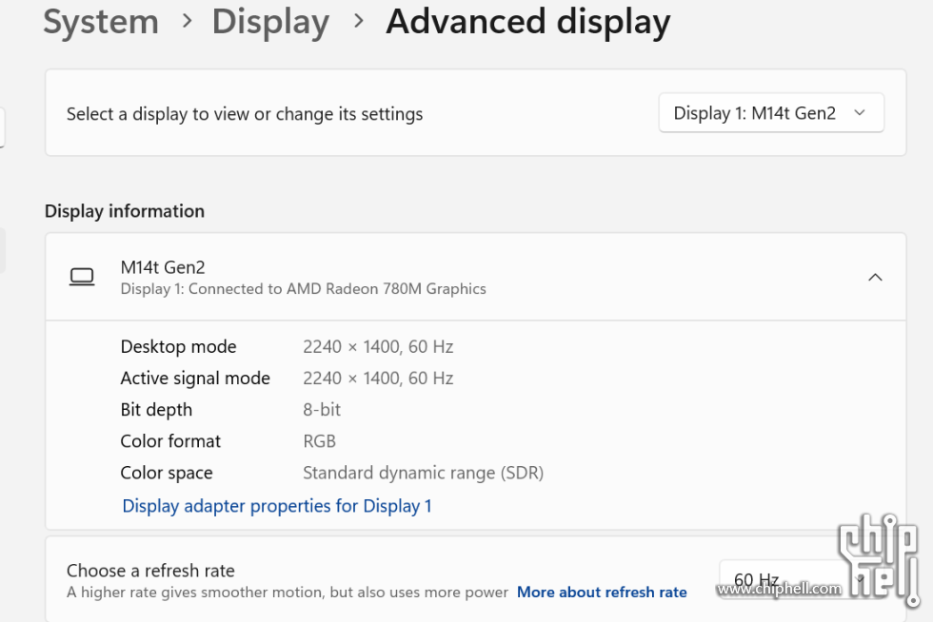Open Display adapter properties for Display 1

pyautogui.click(x=277, y=506)
